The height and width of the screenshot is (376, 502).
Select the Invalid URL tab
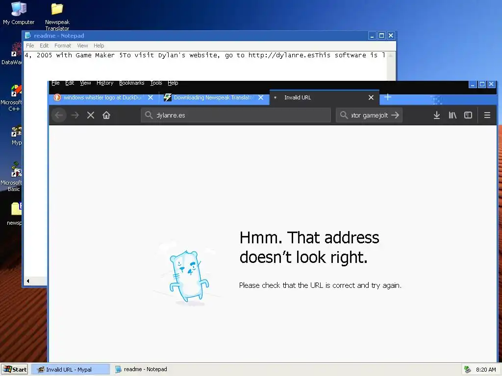[x=325, y=97]
